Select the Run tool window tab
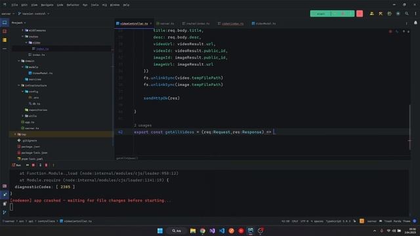The height and width of the screenshot is (236, 420). pyautogui.click(x=16, y=165)
